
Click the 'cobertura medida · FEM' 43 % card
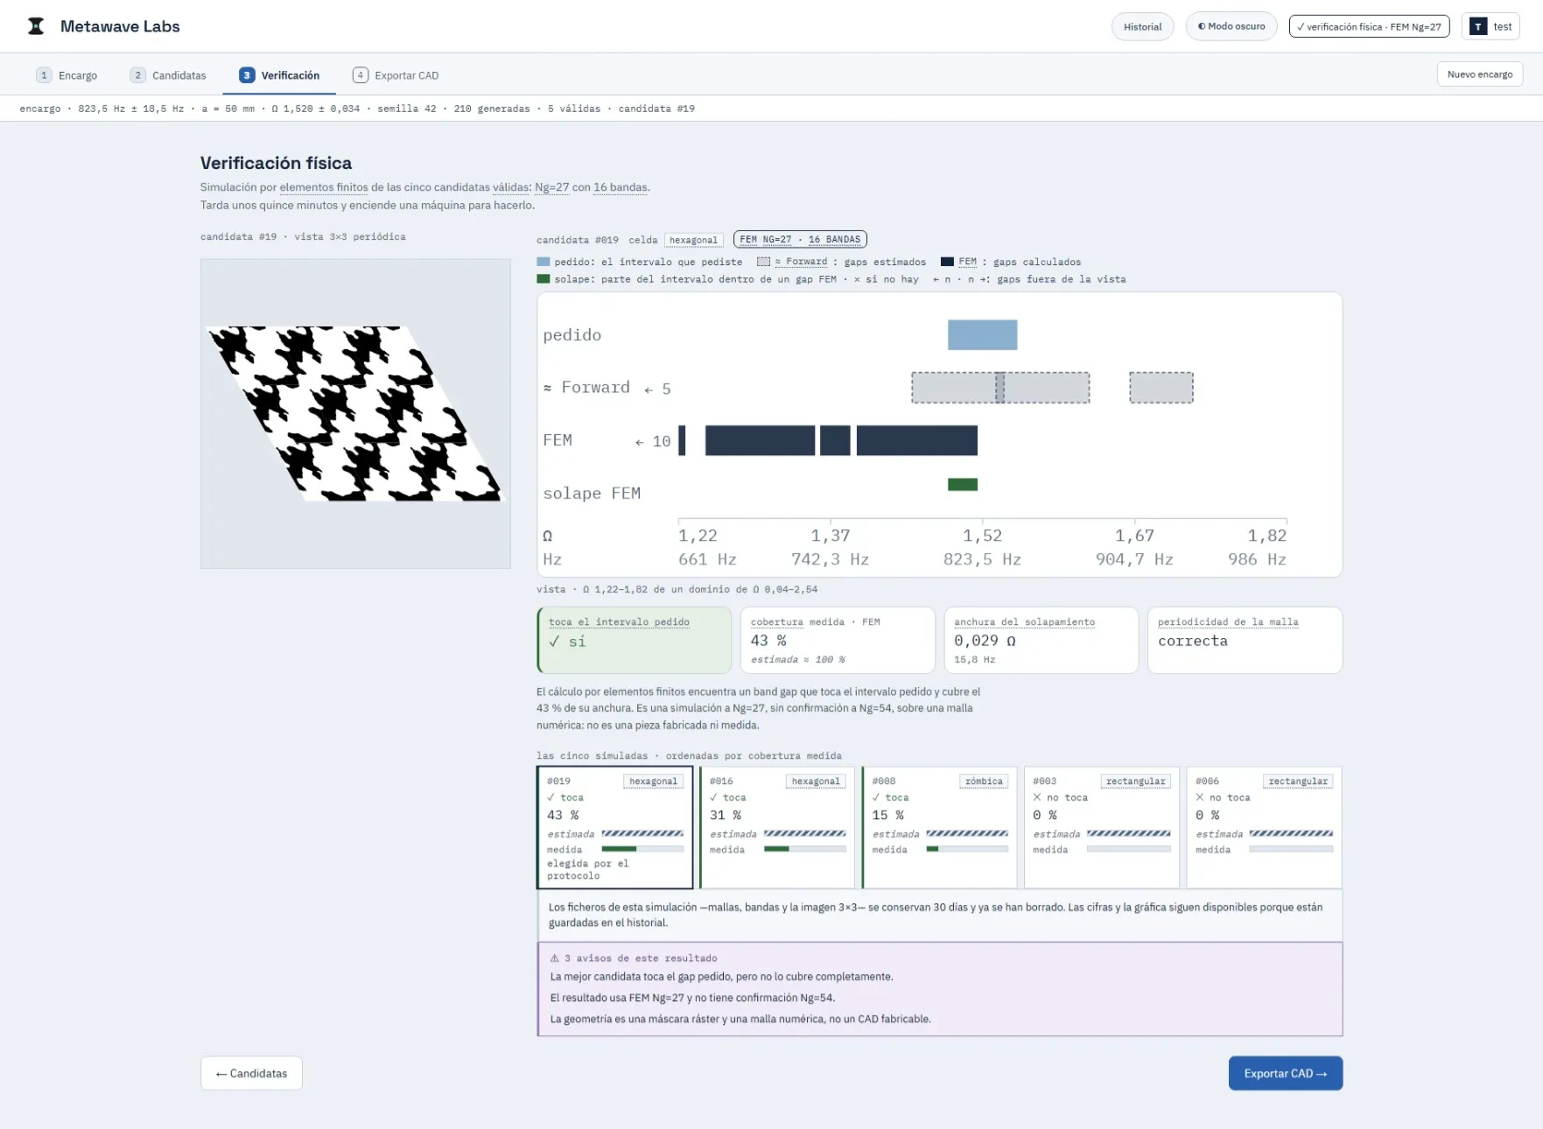[838, 640]
